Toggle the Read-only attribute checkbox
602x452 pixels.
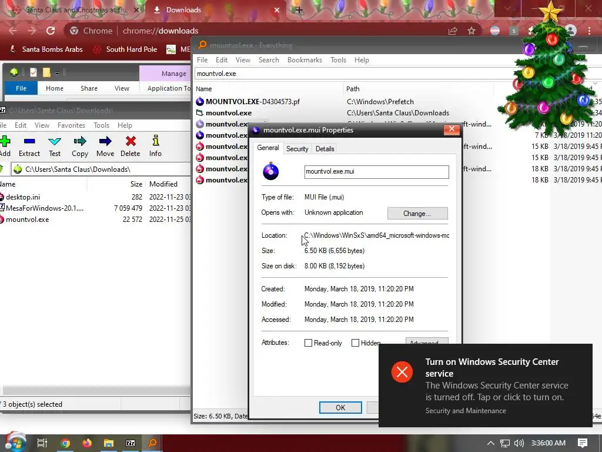(308, 343)
